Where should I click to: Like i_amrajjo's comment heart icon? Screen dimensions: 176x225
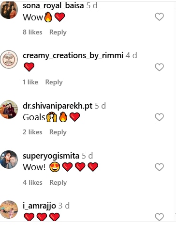[x=159, y=217]
